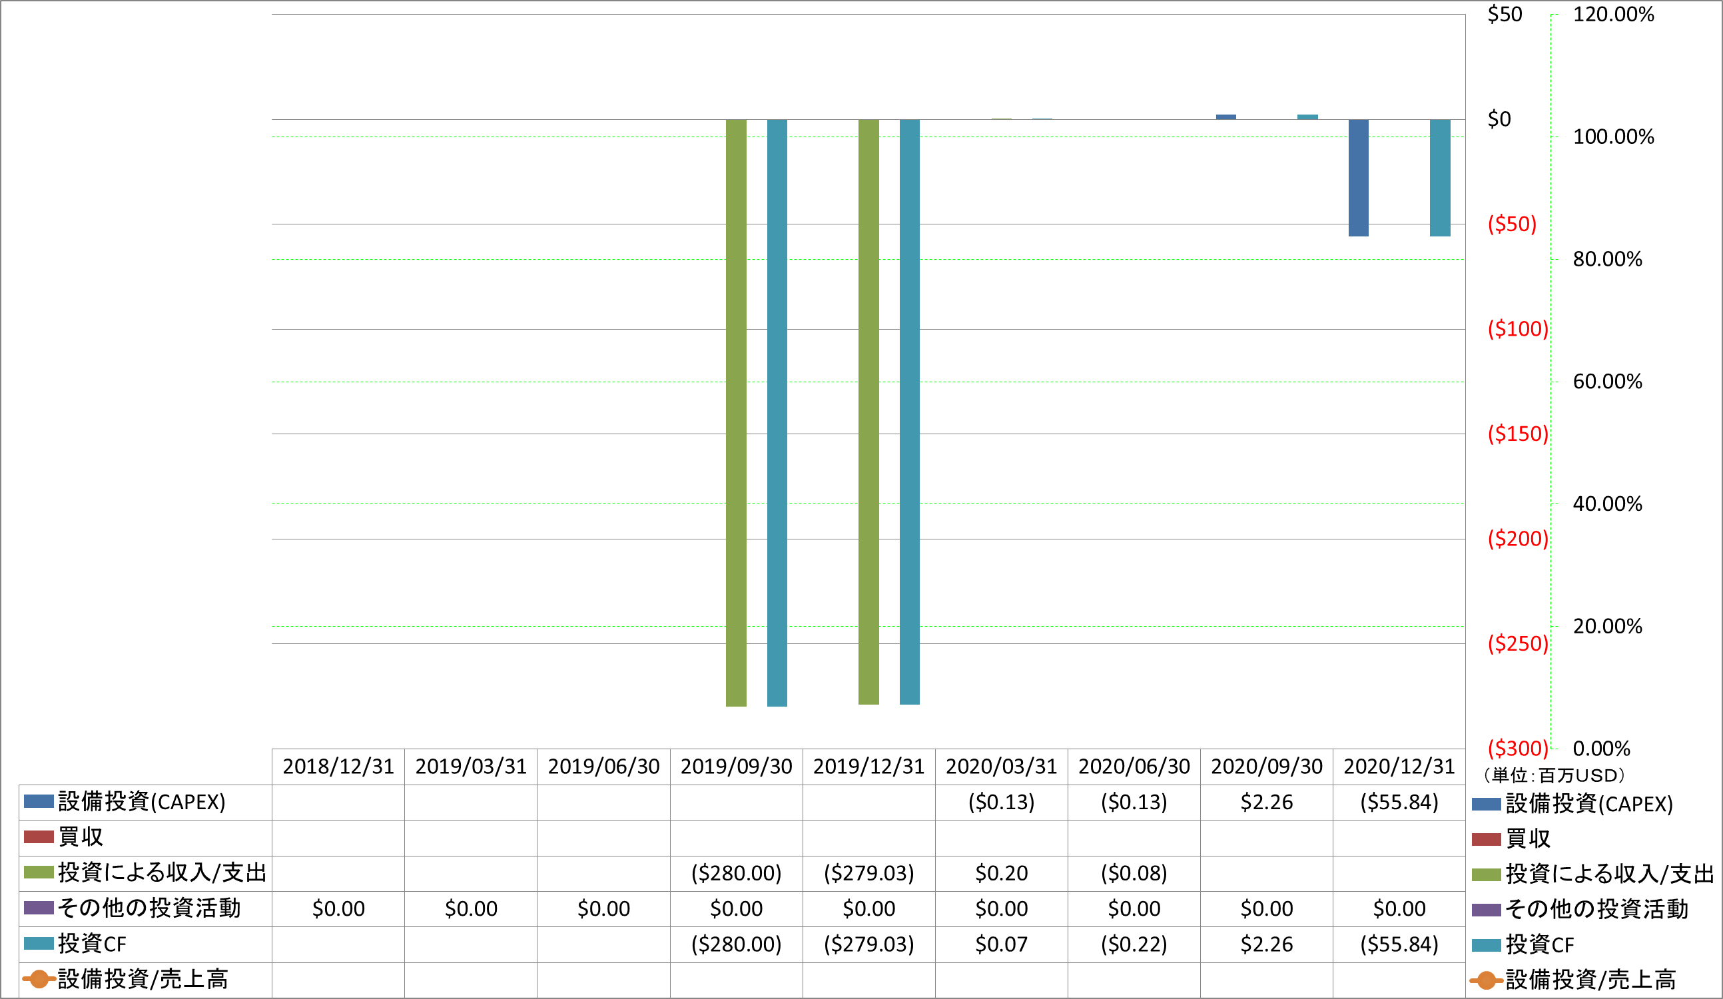The width and height of the screenshot is (1723, 999).
Task: Click the ($0.08) cell under 2020/06/30
Action: click(1134, 873)
